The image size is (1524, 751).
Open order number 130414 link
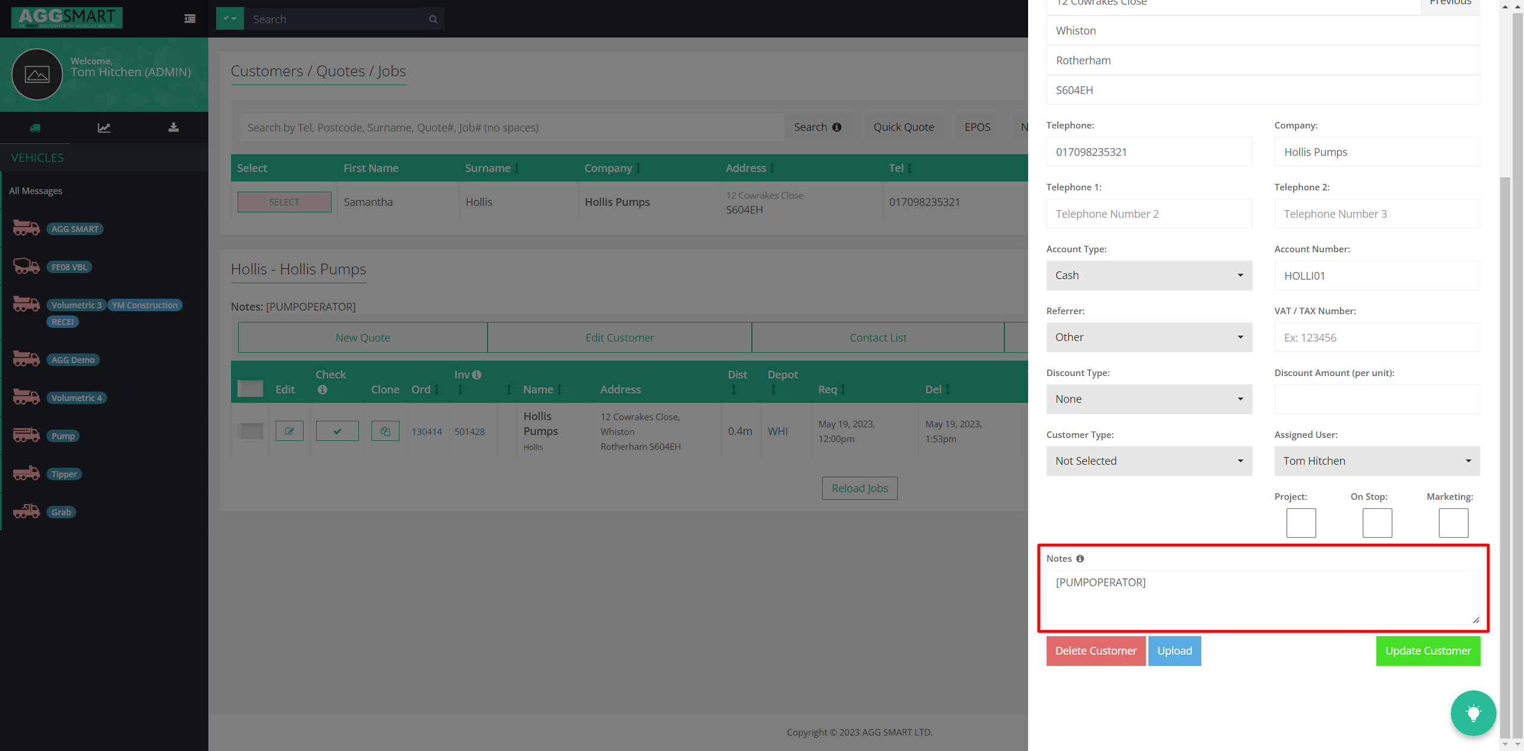427,431
